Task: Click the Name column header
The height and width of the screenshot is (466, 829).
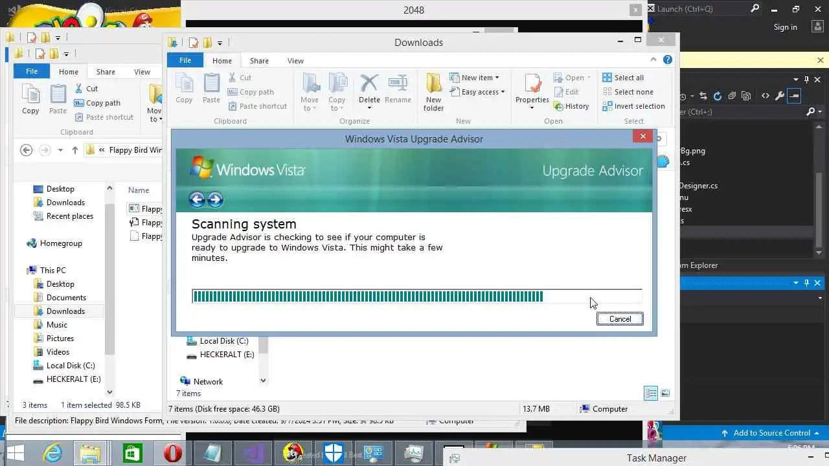Action: pyautogui.click(x=139, y=190)
